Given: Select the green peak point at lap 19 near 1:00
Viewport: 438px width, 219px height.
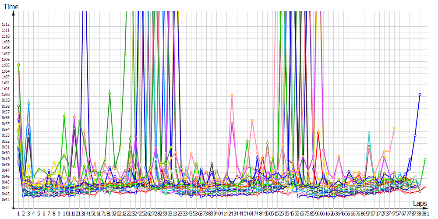Looking at the screenshot, I should 109,93.
